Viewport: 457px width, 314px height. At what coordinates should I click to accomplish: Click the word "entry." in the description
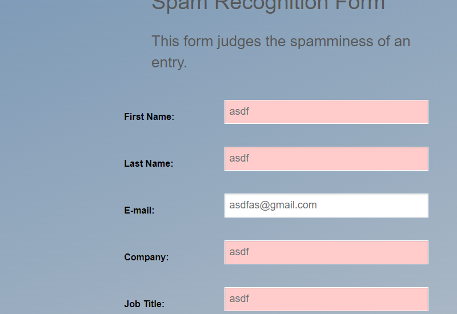tap(169, 62)
